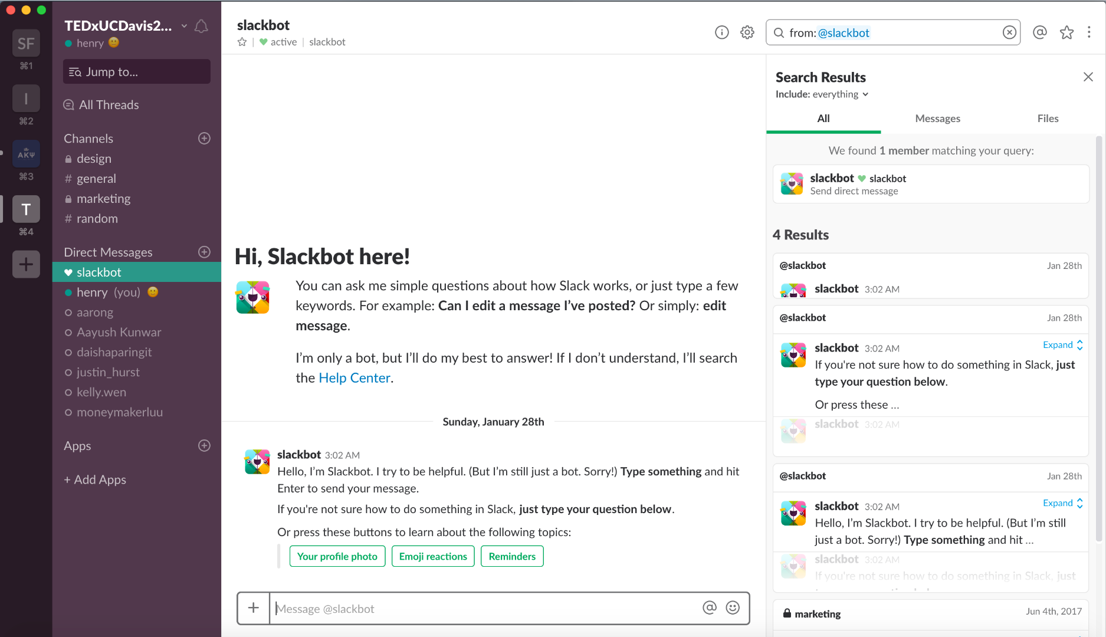Viewport: 1106px width, 637px height.
Task: Click the @ mention icon inside message input
Action: [709, 608]
